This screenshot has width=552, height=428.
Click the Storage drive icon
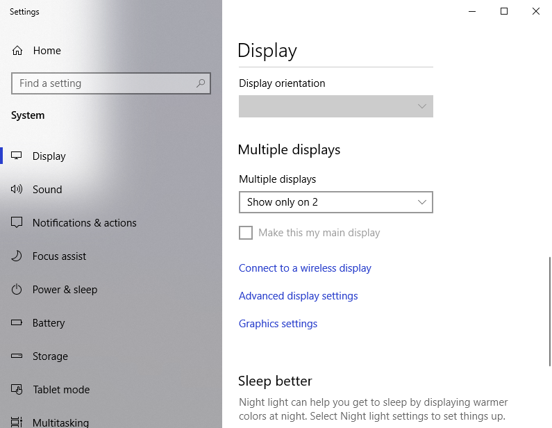click(x=17, y=356)
